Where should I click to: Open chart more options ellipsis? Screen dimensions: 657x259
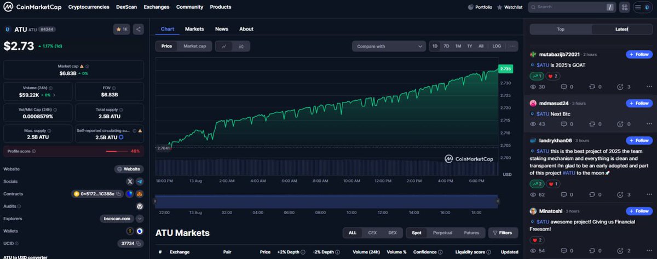click(512, 46)
